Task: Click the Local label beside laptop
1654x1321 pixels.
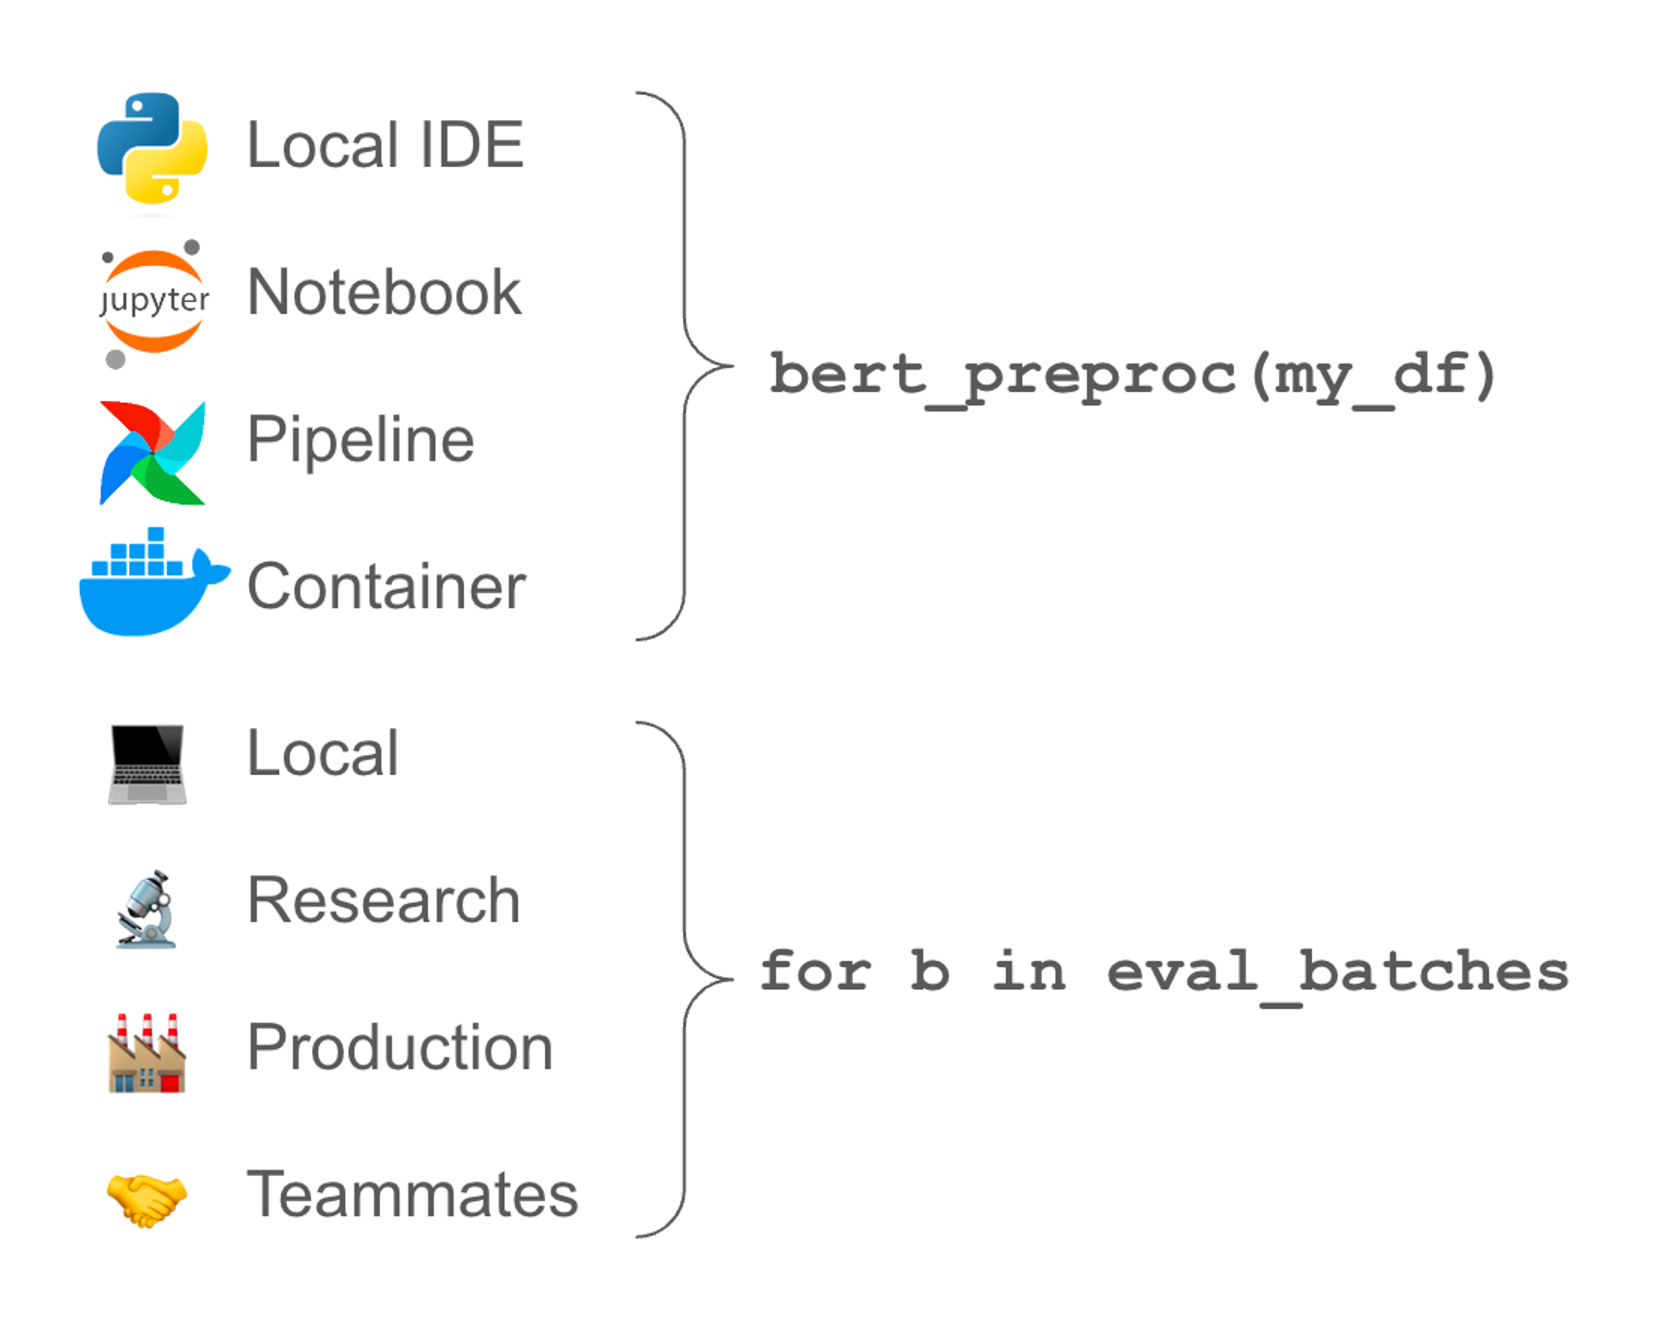Action: coord(322,754)
